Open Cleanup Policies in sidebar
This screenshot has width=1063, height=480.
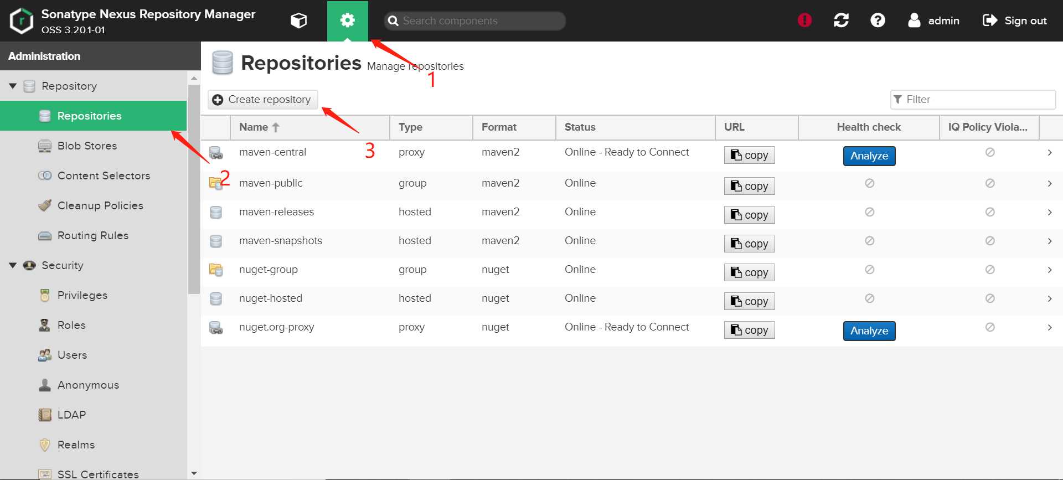93,205
